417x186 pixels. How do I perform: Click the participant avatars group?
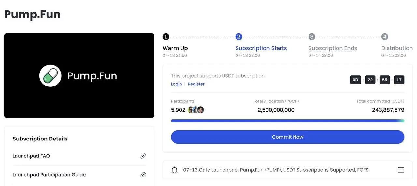(x=196, y=110)
